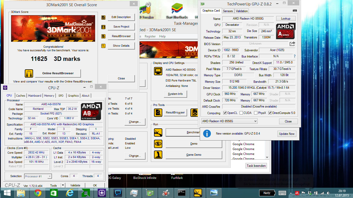Click the Driver Version field in GPU-Z

pyautogui.click(x=259, y=88)
